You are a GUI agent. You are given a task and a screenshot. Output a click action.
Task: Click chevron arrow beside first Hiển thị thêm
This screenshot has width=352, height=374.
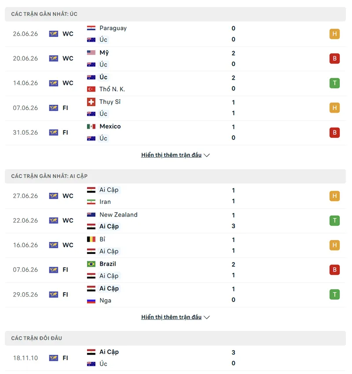pos(207,155)
